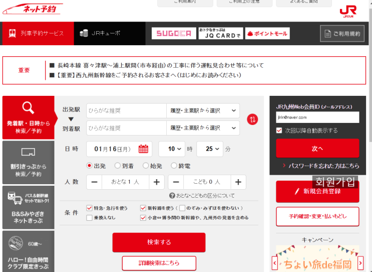Open 詳細検索はこちら button

(x=159, y=263)
